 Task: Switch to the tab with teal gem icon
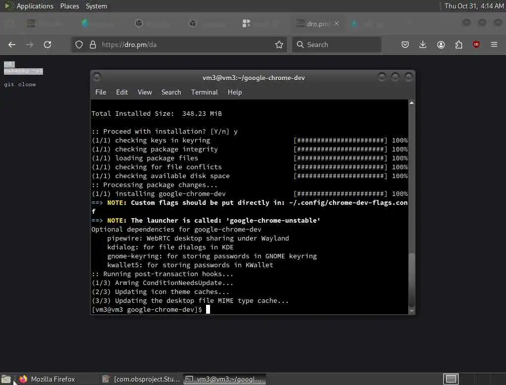pyautogui.click(x=85, y=23)
